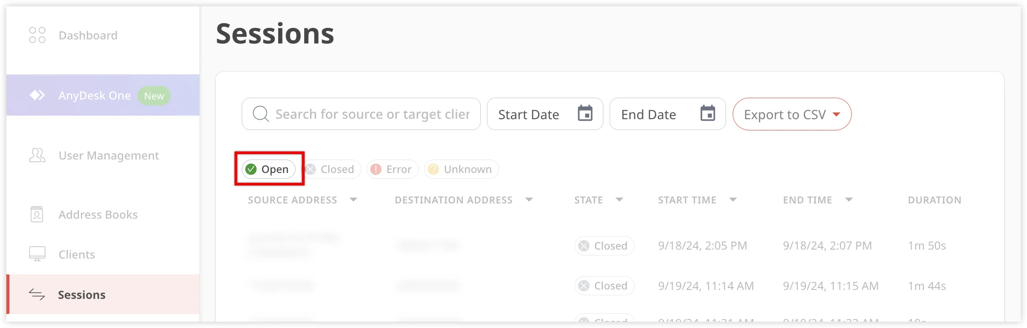Open the State column sort arrow

(x=620, y=200)
